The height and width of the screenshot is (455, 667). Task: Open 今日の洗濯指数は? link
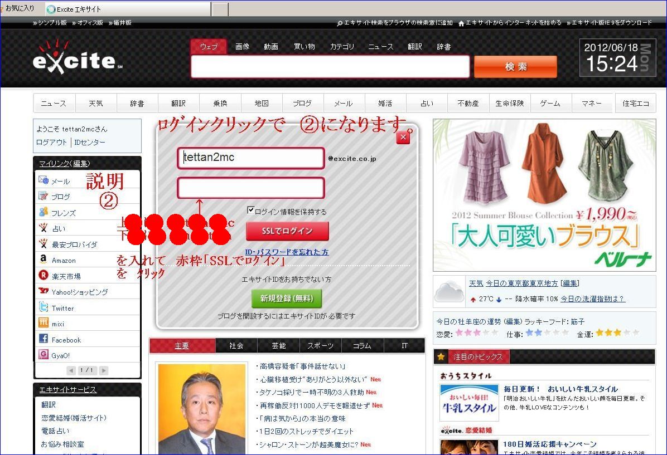[593, 299]
